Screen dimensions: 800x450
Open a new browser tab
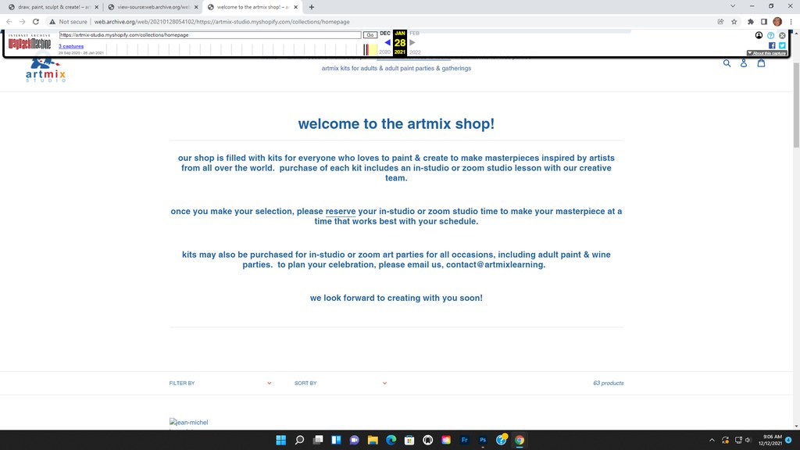(311, 7)
